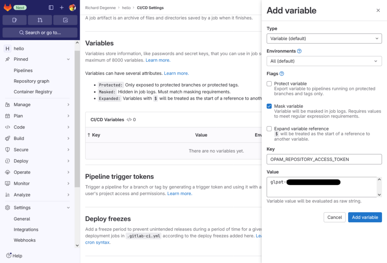Click inside the Key input field

coord(324,159)
